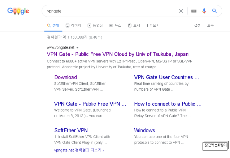Click snippet 'Real-time ranking of countries by'
The width and height of the screenshot is (230, 158).
[161, 87]
